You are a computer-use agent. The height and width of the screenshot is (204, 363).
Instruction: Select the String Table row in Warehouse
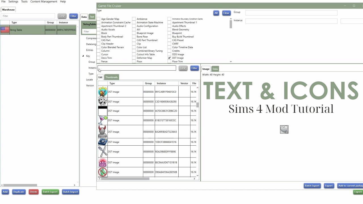coord(38,30)
